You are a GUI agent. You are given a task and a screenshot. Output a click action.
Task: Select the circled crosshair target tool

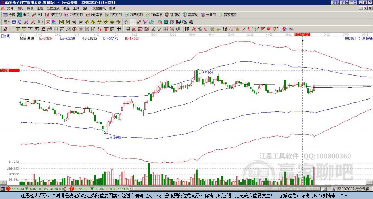click(74, 29)
